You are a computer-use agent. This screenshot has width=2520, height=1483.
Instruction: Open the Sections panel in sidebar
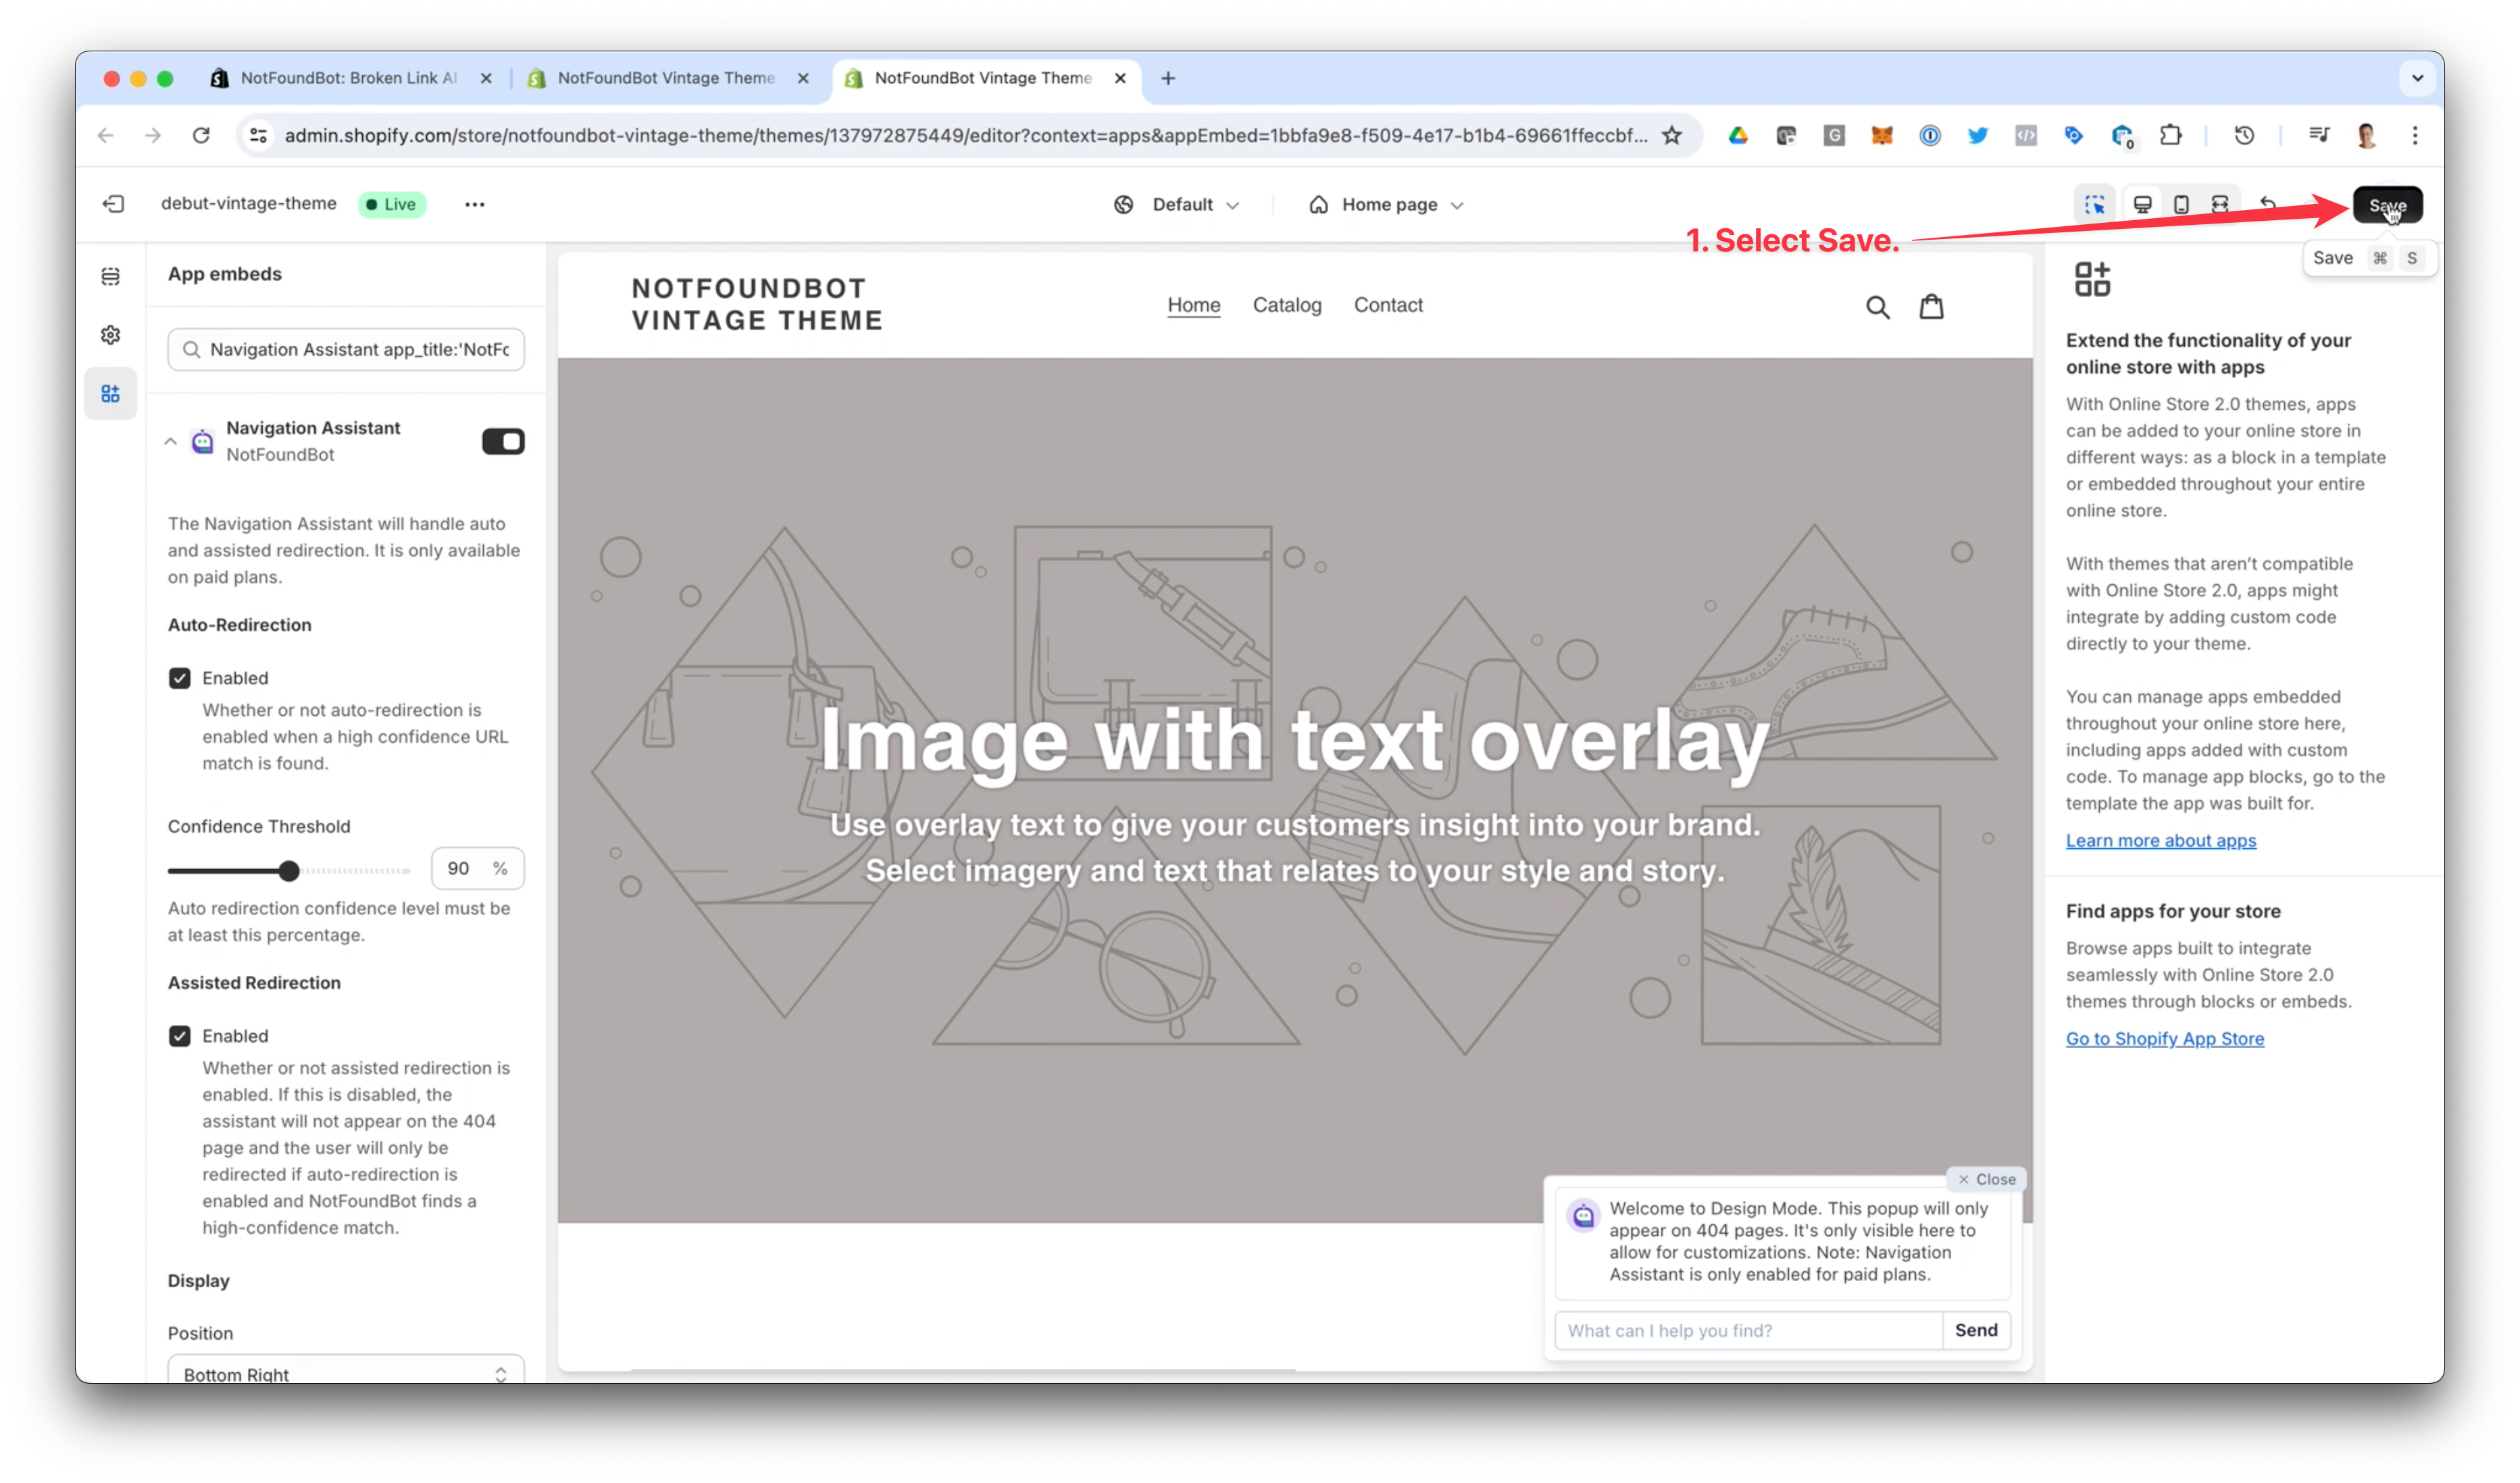click(x=110, y=276)
